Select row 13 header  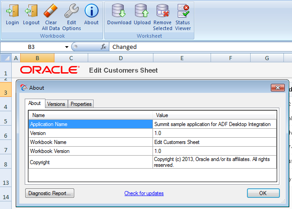click(6, 178)
